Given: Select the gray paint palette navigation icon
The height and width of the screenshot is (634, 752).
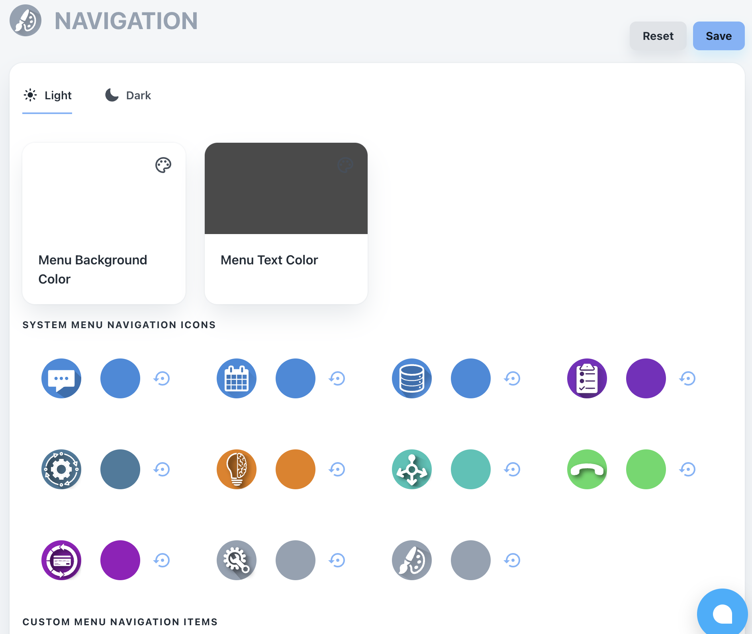Looking at the screenshot, I should click(x=412, y=560).
